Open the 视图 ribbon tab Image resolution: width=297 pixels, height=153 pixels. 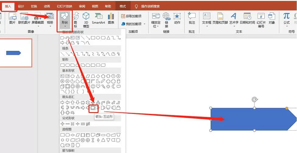click(95, 6)
